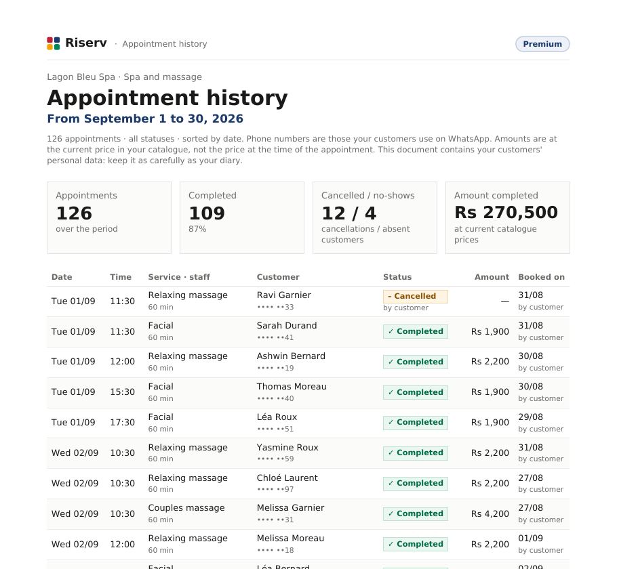This screenshot has height=569, width=617.
Task: Click customer name Thomas Moreau
Action: point(292,387)
